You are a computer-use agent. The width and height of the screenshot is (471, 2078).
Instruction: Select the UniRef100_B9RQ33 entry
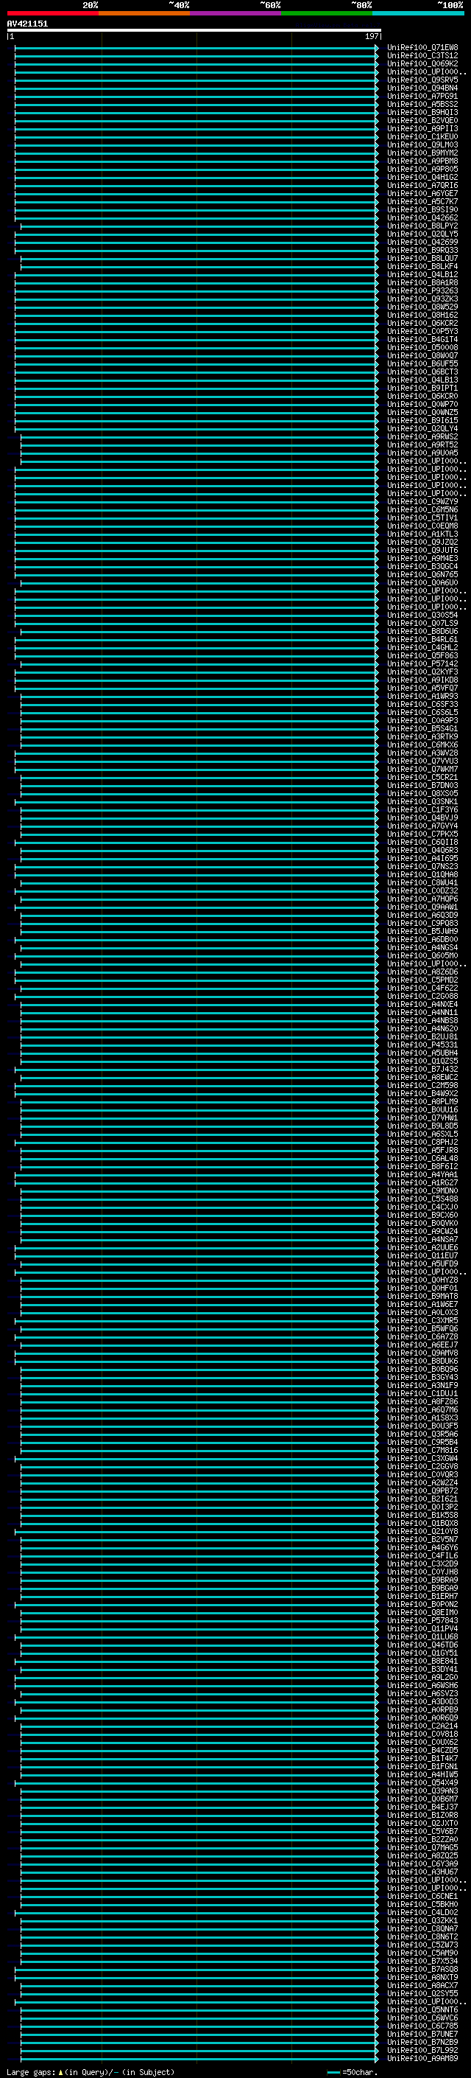tap(422, 250)
